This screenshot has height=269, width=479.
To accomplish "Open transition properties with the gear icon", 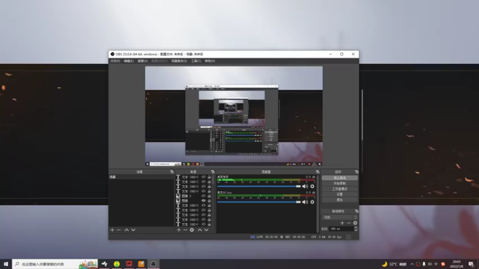I will (x=355, y=223).
